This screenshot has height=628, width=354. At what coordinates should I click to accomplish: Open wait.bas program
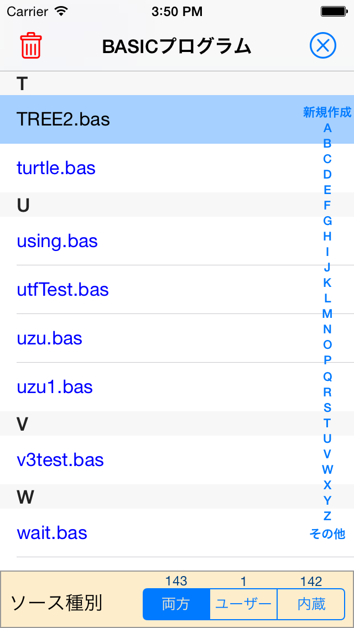pyautogui.click(x=177, y=533)
